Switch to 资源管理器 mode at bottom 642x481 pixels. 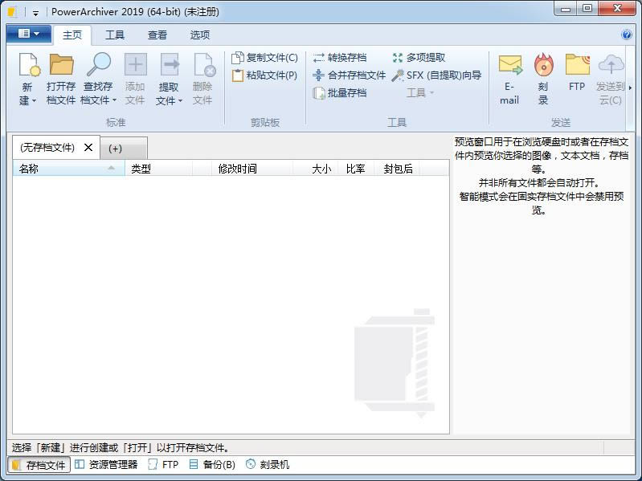coord(106,465)
